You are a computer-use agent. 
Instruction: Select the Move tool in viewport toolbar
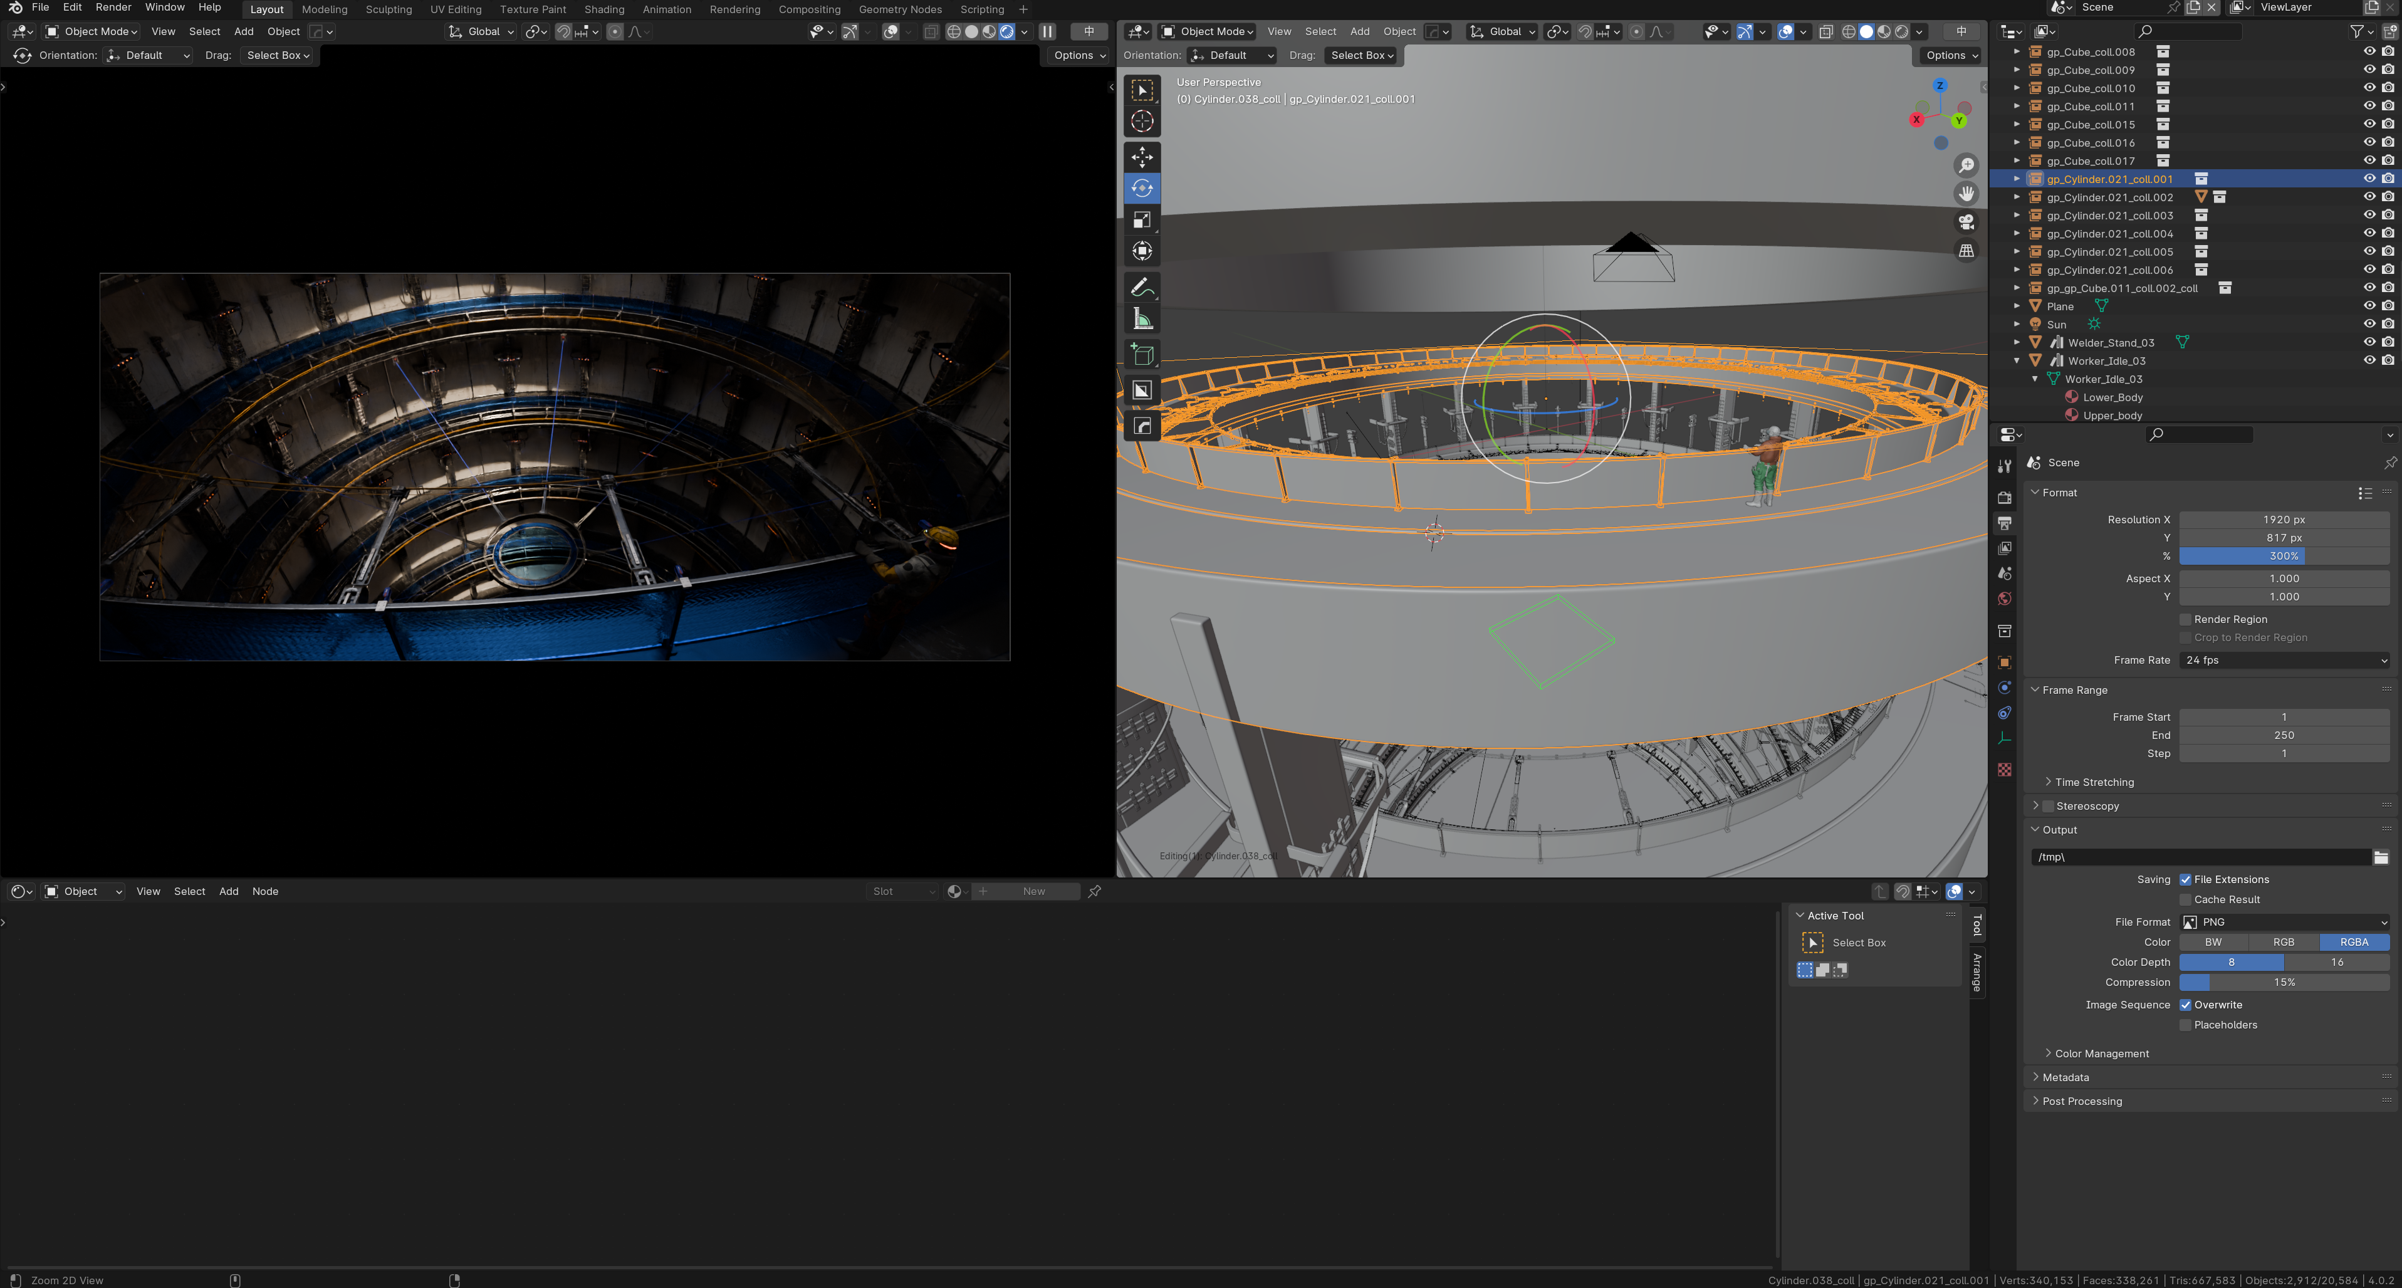[1141, 157]
